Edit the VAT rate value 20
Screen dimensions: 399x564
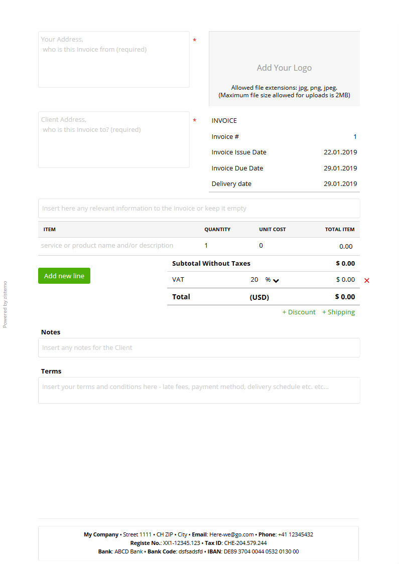254,280
